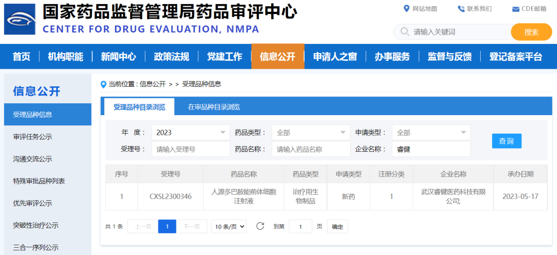Click the jump-to-page number field

(x=301, y=227)
